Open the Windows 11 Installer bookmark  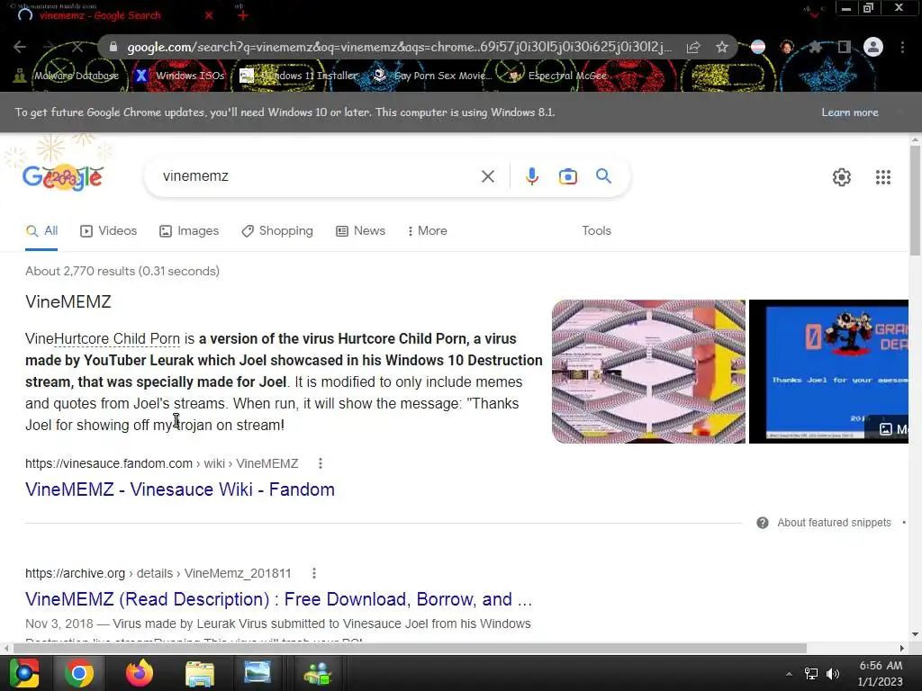299,76
